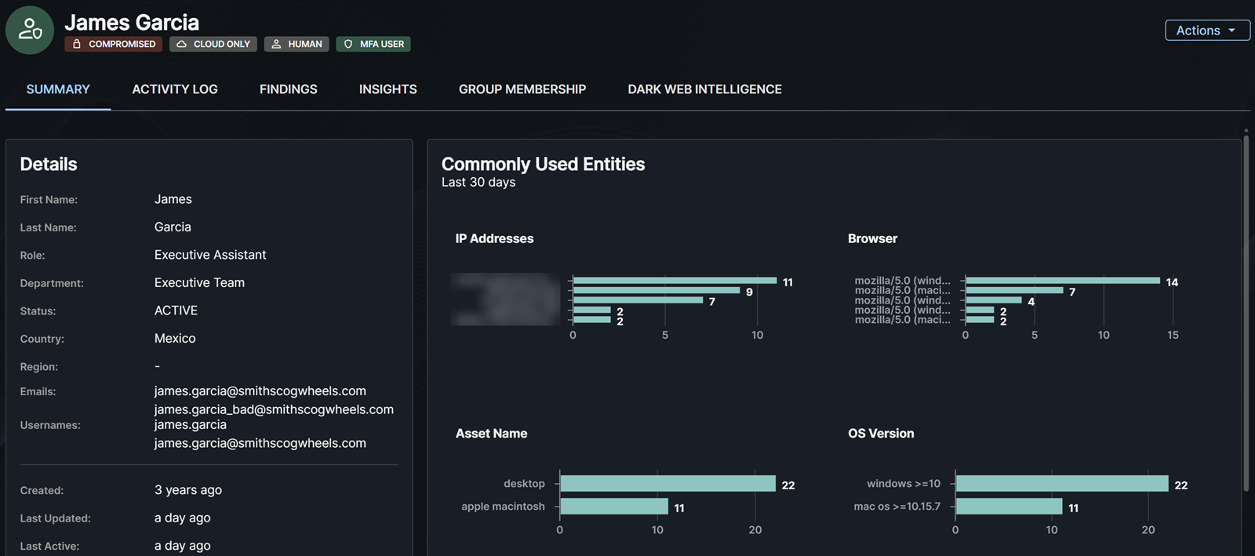Click the apple macintosh asset bar

[x=614, y=507]
